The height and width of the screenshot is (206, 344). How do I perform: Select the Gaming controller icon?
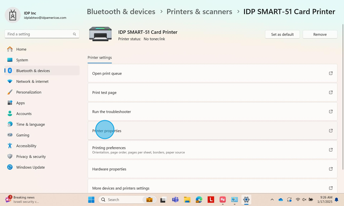(x=10, y=135)
